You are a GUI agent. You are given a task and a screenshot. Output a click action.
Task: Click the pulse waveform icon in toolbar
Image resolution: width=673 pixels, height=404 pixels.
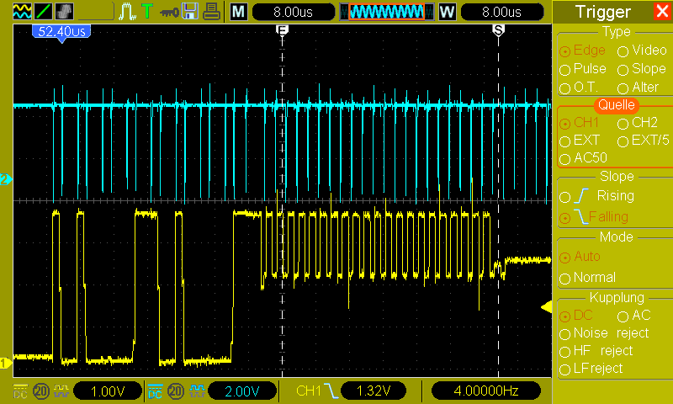128,12
